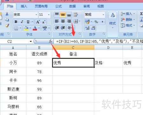Apply comma style number format
This screenshot has height=115, width=143.
(x=102, y=22)
